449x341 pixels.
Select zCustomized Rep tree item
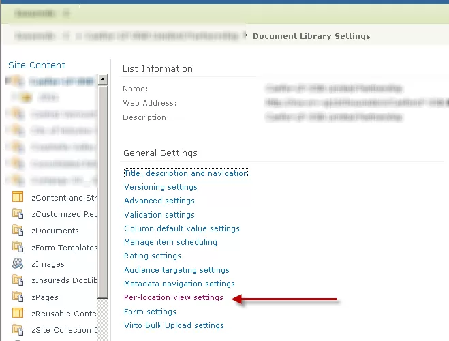coord(65,214)
